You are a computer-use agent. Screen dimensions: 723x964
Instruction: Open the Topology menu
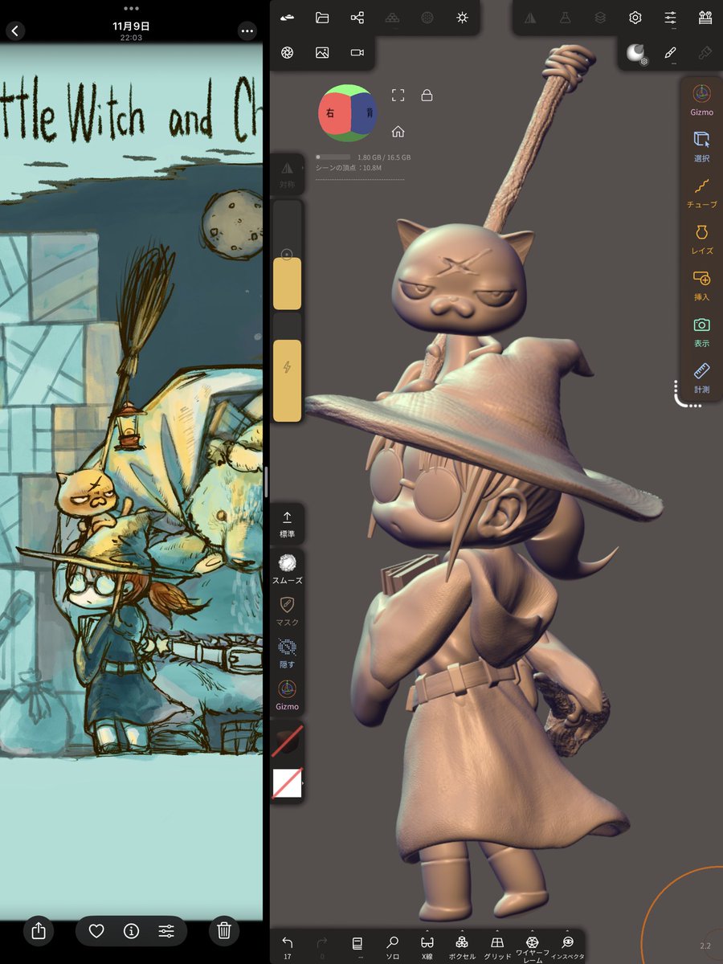click(x=392, y=18)
